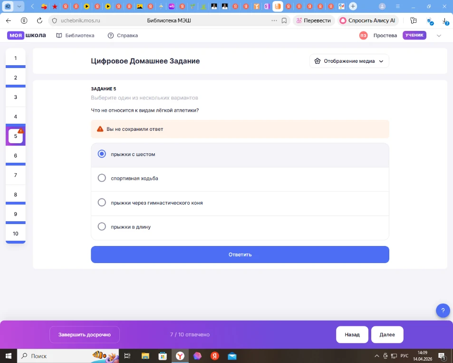453x363 pixels.
Task: Open the browser hamburger menu
Action: [x=398, y=6]
